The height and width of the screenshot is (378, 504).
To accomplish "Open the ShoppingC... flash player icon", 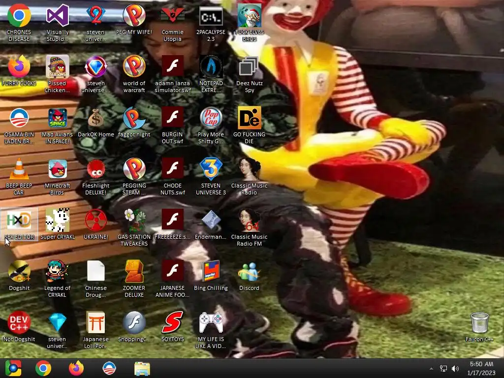I will coord(134,322).
